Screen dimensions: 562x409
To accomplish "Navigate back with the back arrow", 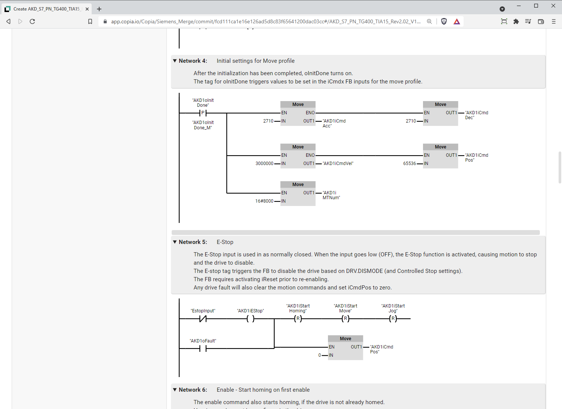I will coord(8,21).
